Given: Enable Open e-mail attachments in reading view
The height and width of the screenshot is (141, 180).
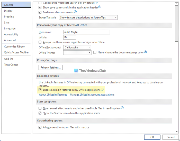Looking at the screenshot, I should click(40, 108).
